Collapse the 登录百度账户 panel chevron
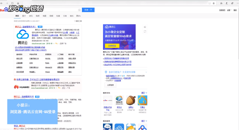This screenshot has width=239, height=130. (x=146, y=72)
